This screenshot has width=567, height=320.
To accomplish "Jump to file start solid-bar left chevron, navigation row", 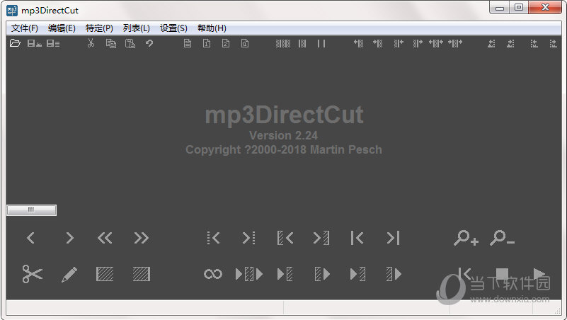I will pos(357,238).
